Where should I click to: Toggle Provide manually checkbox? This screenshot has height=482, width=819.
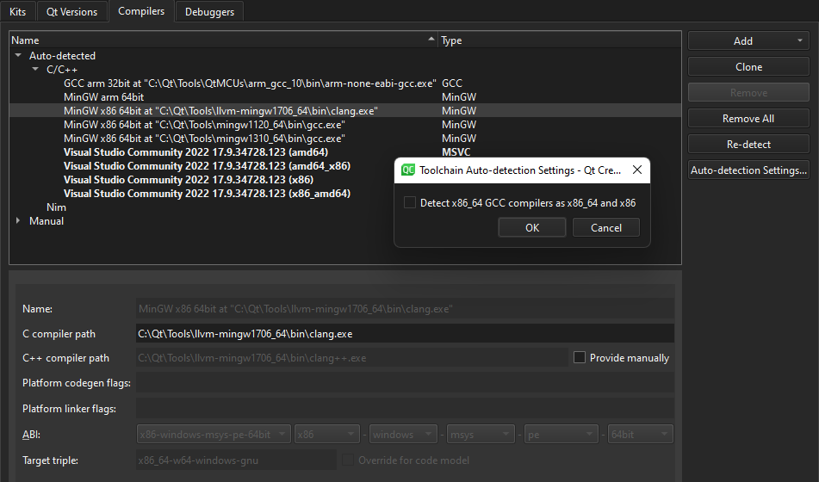pyautogui.click(x=580, y=357)
